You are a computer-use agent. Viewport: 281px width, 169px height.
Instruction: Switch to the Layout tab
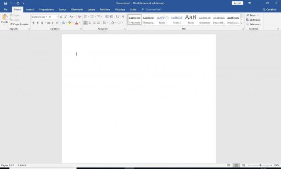coord(62,10)
